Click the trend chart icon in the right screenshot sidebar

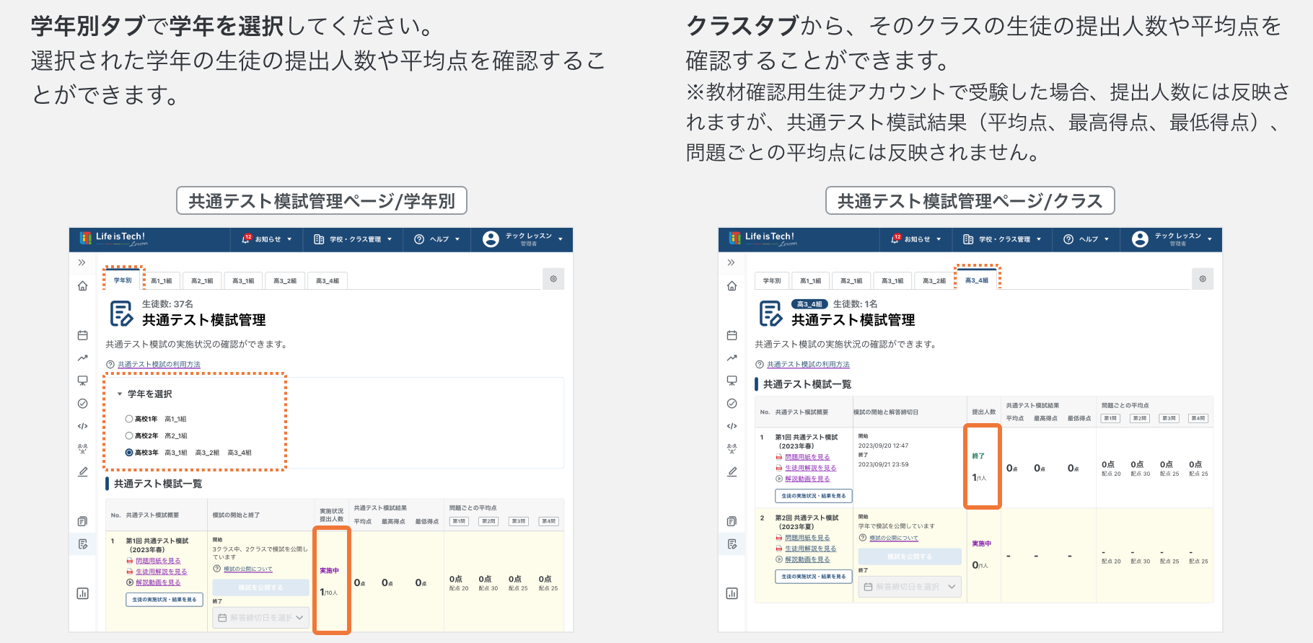click(x=732, y=358)
